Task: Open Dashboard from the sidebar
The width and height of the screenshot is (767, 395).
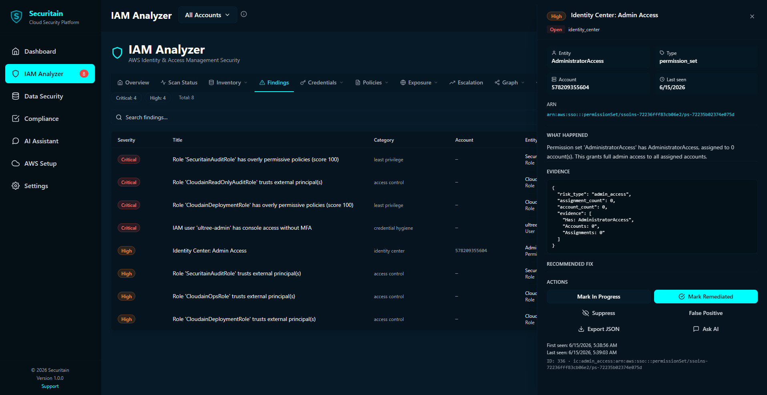Action: pyautogui.click(x=50, y=51)
